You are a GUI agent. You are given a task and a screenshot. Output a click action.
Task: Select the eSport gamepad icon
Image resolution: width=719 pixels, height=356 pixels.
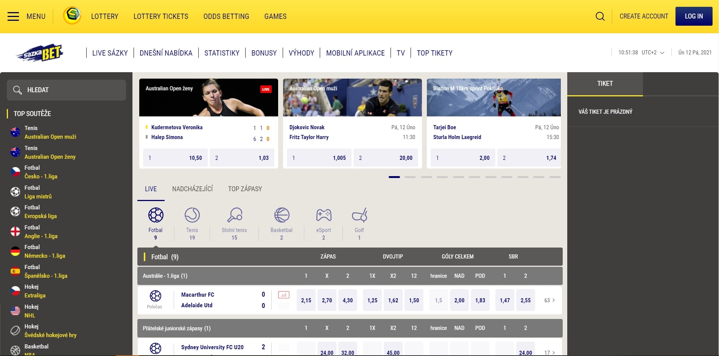[x=324, y=215]
